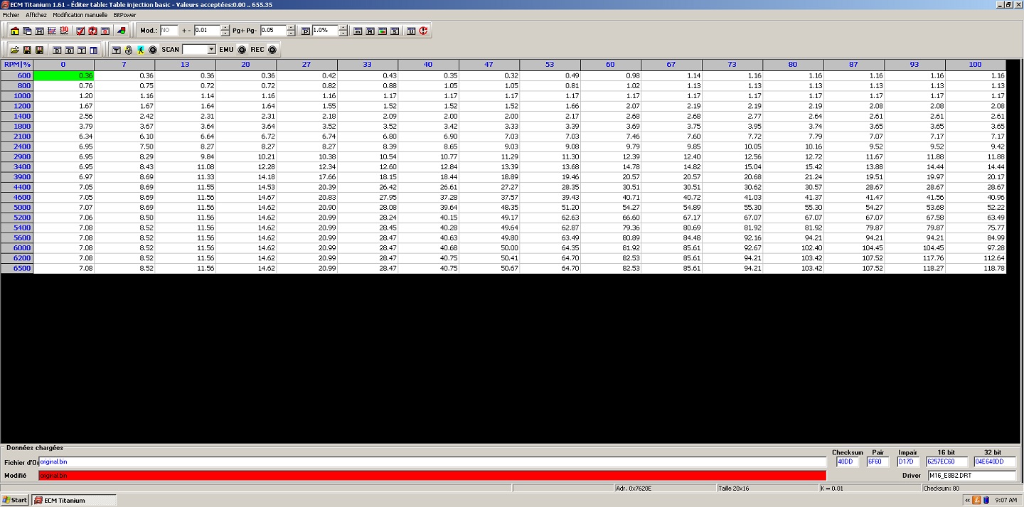Click the Windows Start button

[x=15, y=500]
